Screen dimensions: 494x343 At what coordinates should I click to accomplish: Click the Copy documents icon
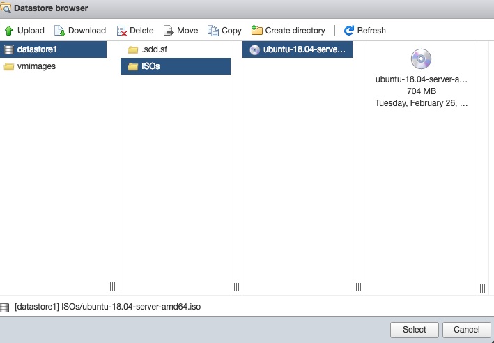click(x=213, y=31)
